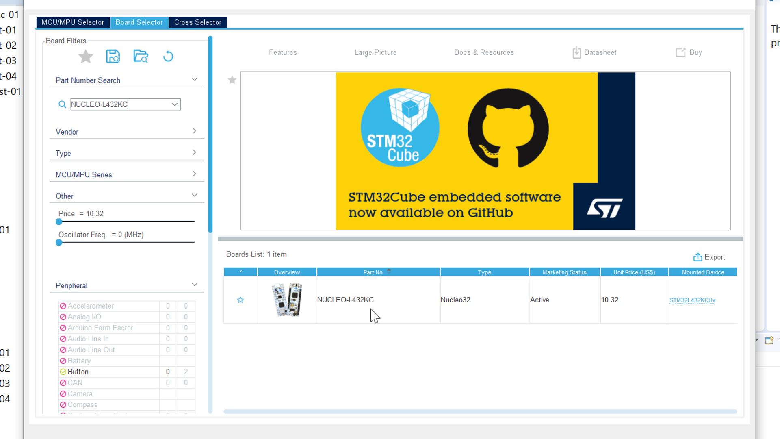
Task: Export the boards list
Action: click(x=709, y=257)
